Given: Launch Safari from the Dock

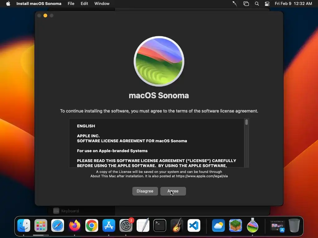Looking at the screenshot, I should [x=57, y=225].
